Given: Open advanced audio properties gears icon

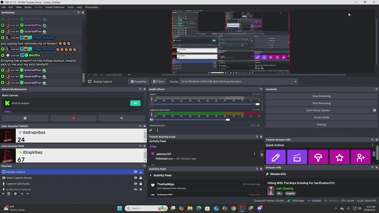Looking at the screenshot, I should [x=151, y=130].
